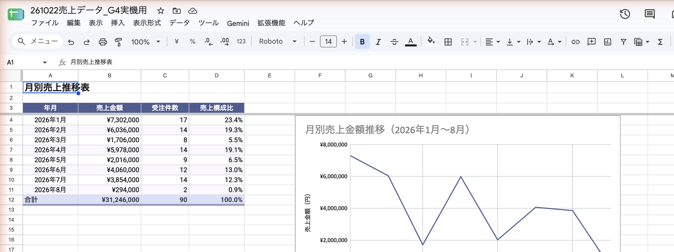Open the ファイル menu
The height and width of the screenshot is (252, 674).
(45, 23)
